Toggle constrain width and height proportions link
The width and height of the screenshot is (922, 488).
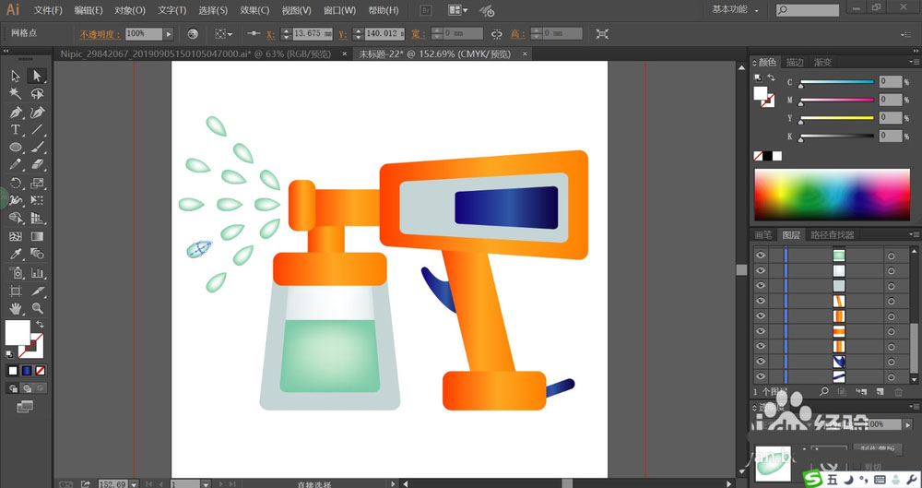point(497,34)
